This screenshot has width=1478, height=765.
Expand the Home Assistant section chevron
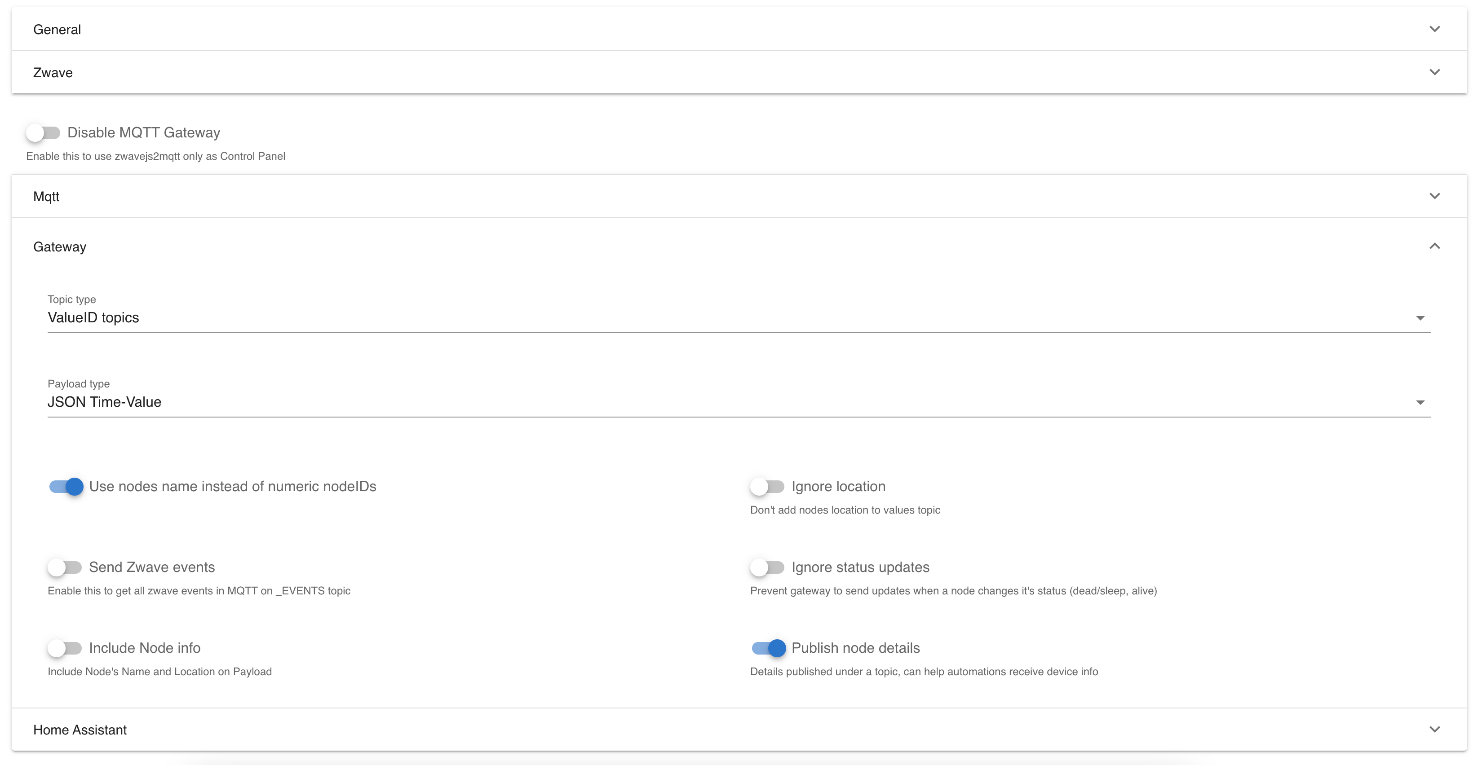click(x=1434, y=730)
